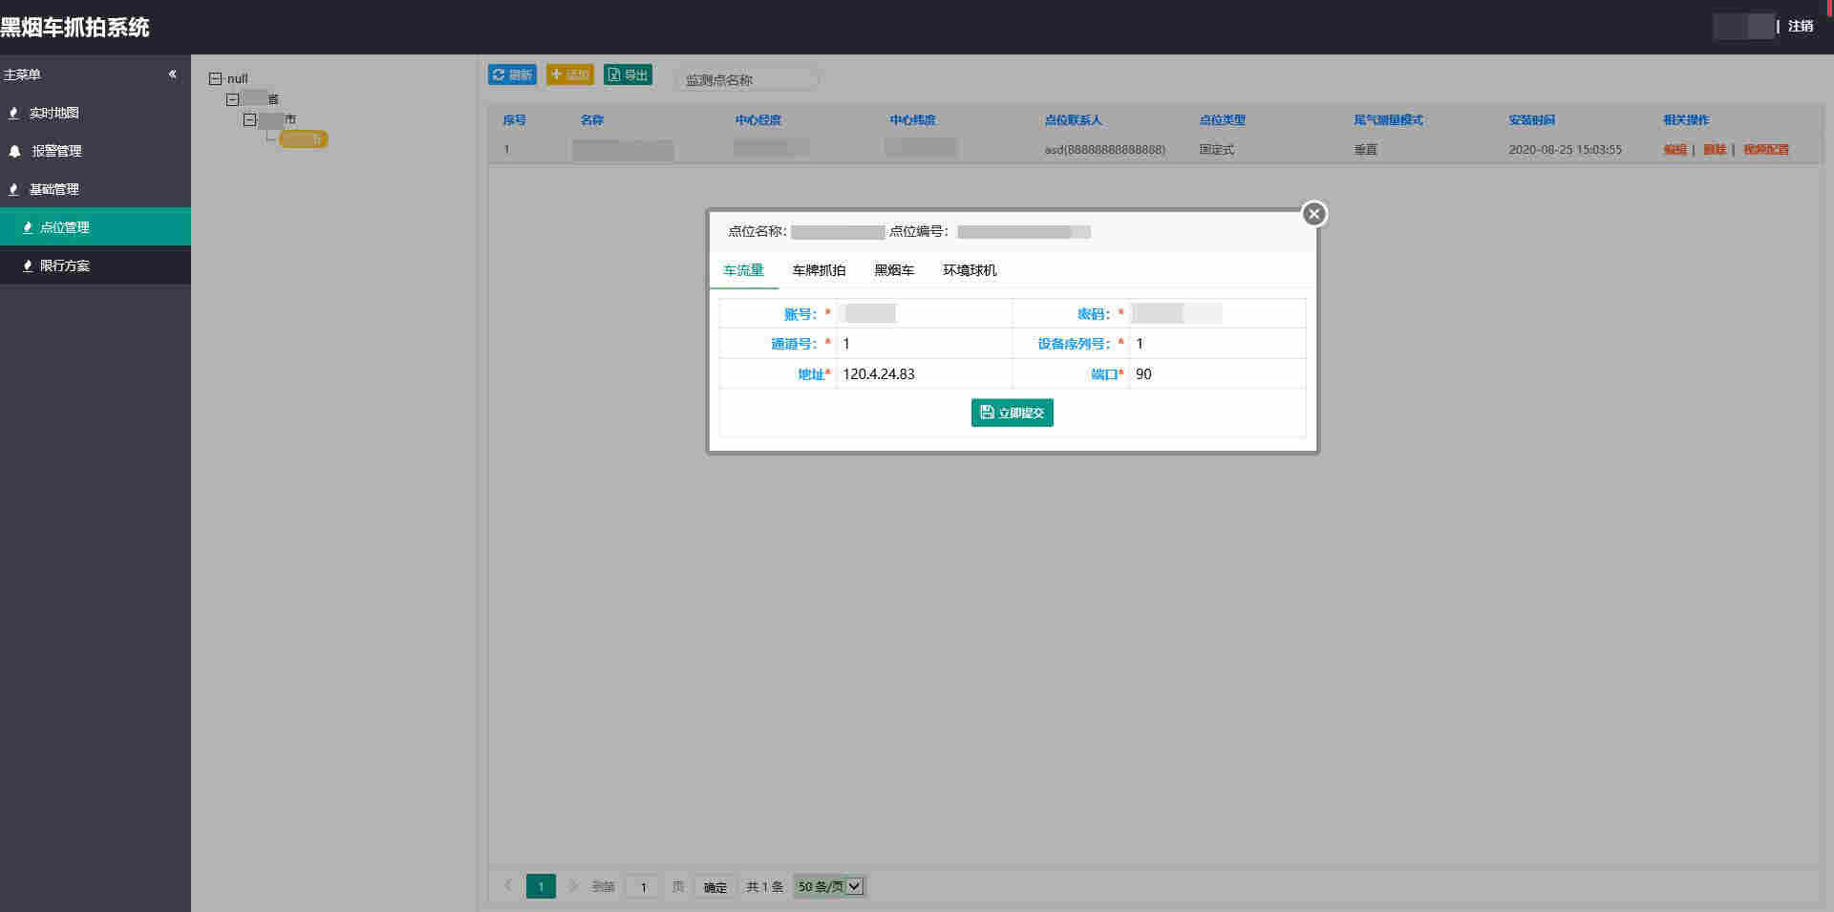Collapse the province tree node
1834x912 pixels.
click(x=232, y=99)
